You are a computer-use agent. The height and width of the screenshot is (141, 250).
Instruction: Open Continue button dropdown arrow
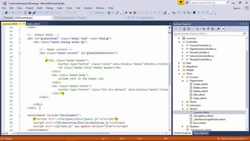coord(105,13)
